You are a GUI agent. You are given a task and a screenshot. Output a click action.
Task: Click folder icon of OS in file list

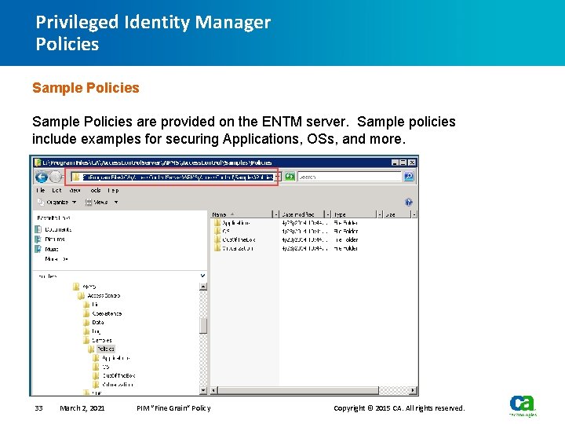point(217,231)
